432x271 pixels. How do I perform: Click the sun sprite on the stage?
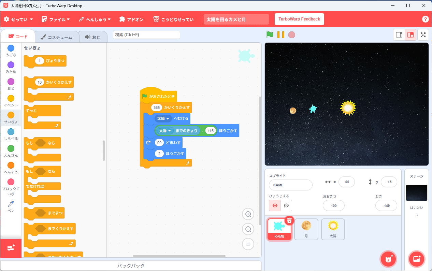coord(348,108)
